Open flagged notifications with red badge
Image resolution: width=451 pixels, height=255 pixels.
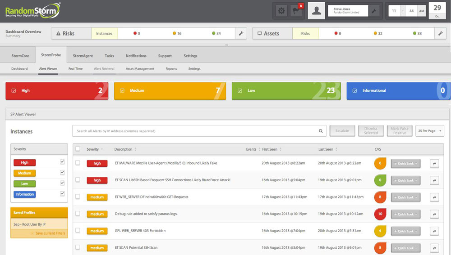click(296, 10)
